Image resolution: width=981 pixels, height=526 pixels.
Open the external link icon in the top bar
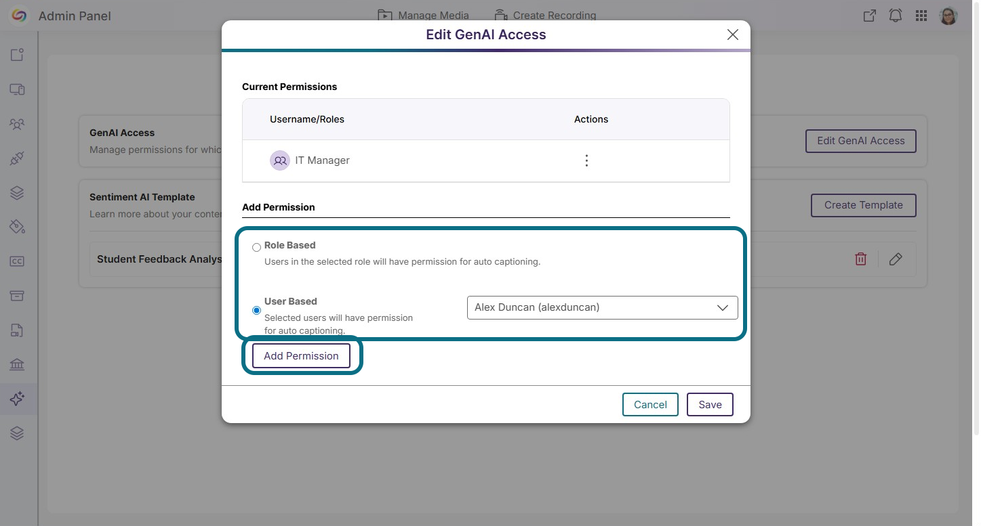click(870, 16)
